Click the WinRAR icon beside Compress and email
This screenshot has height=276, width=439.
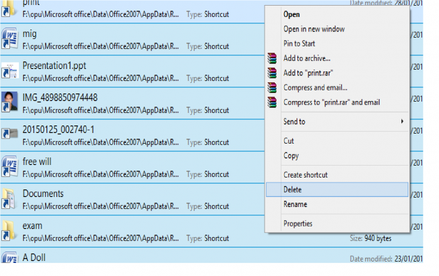tap(272, 87)
